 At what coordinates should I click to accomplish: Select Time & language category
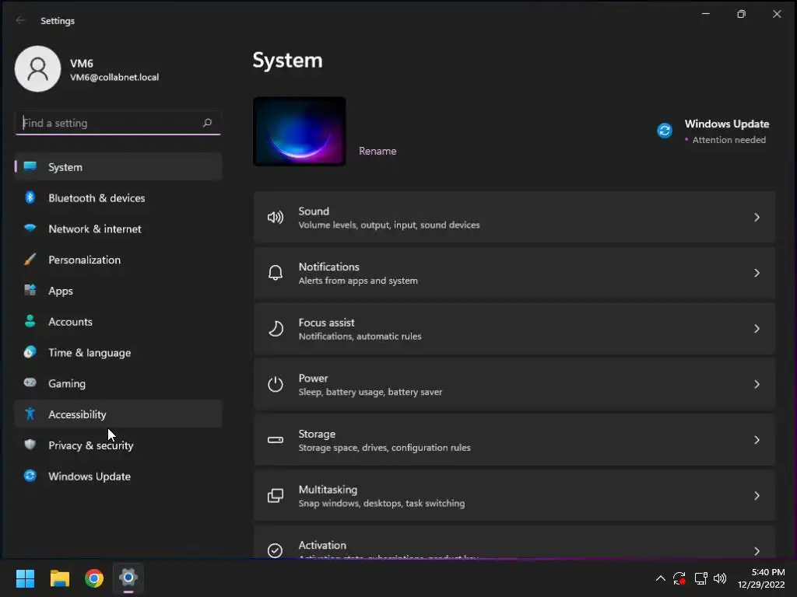tap(118, 352)
